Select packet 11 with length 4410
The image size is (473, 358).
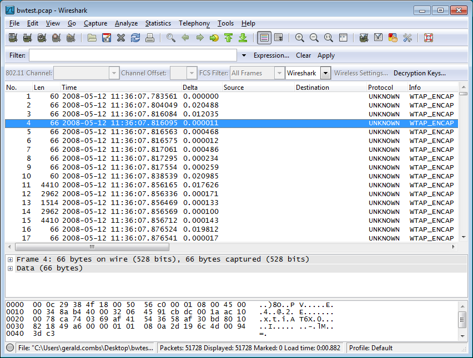point(232,185)
